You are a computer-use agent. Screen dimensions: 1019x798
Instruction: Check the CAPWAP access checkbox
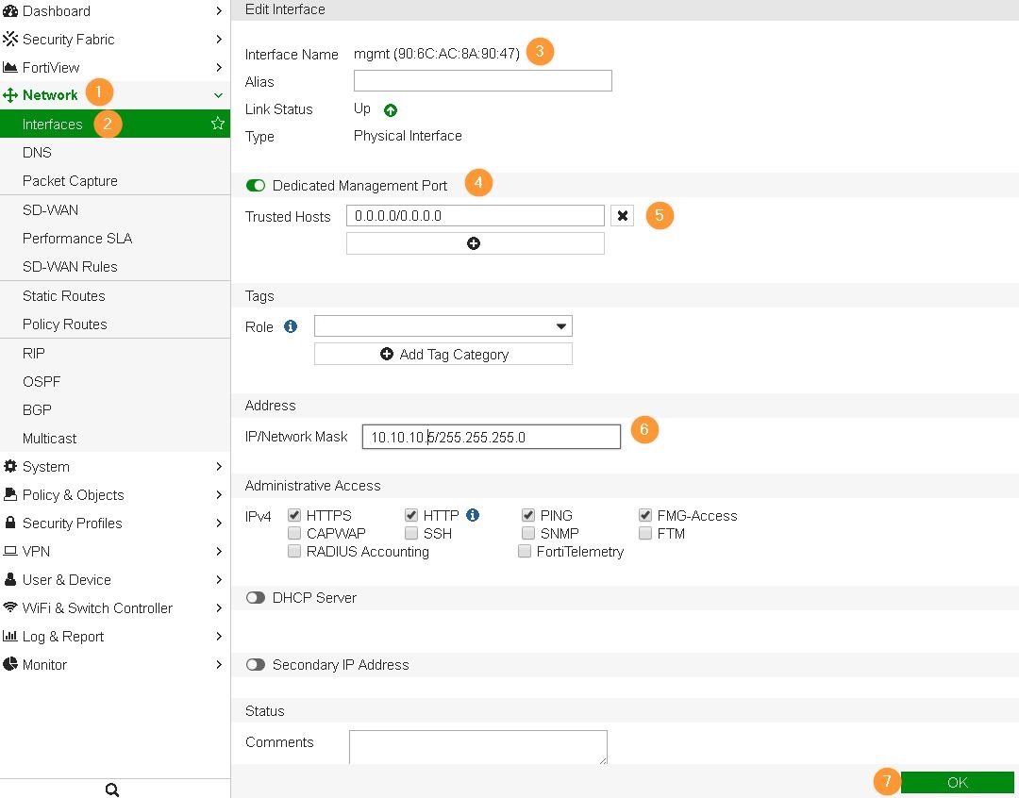point(294,534)
